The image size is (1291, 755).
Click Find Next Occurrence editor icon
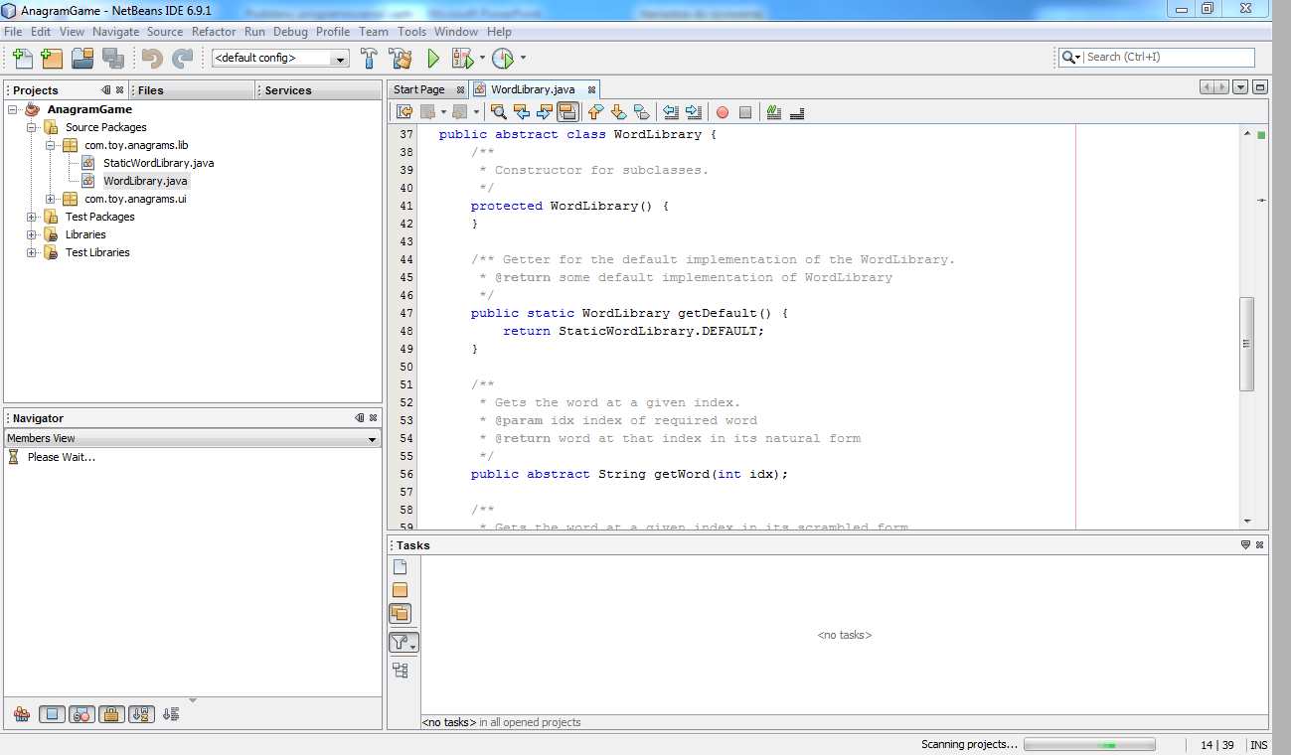tap(545, 111)
